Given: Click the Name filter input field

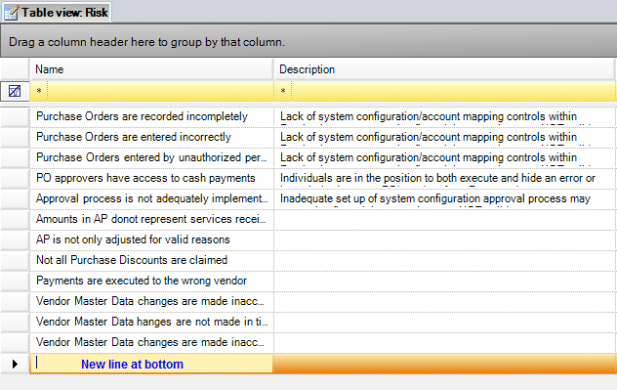Looking at the screenshot, I should point(160,91).
